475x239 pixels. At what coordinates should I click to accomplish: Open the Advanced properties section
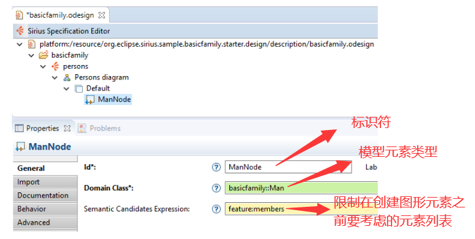pos(45,223)
